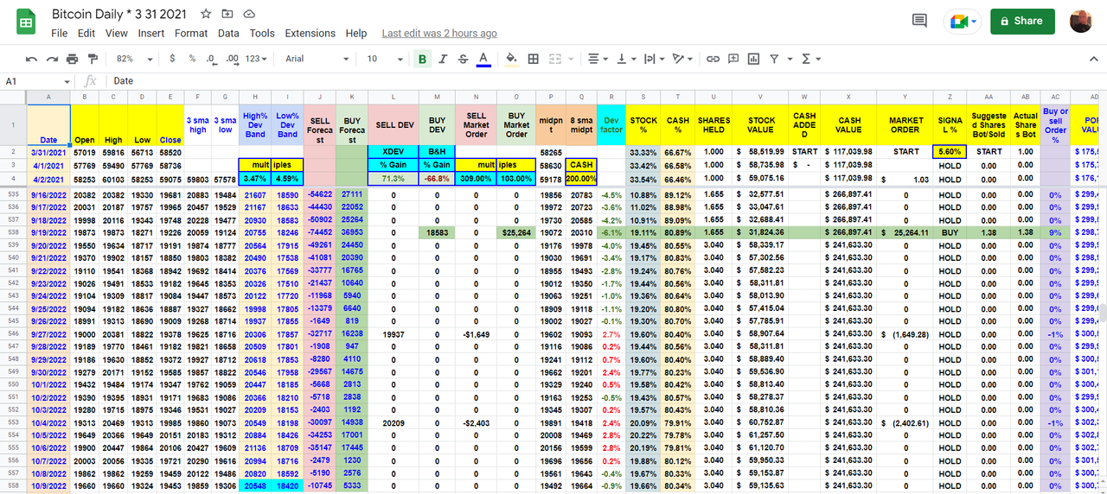Image resolution: width=1107 pixels, height=494 pixels.
Task: Open the Help menu
Action: pyautogui.click(x=356, y=33)
